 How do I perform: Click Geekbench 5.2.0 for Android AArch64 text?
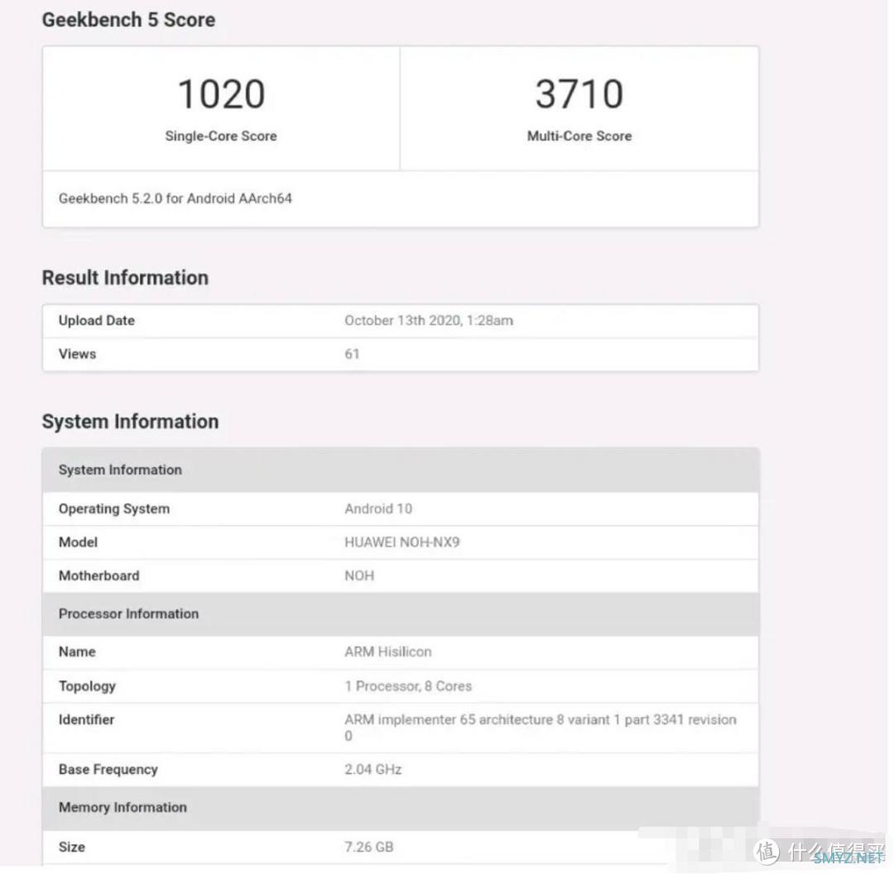(175, 198)
